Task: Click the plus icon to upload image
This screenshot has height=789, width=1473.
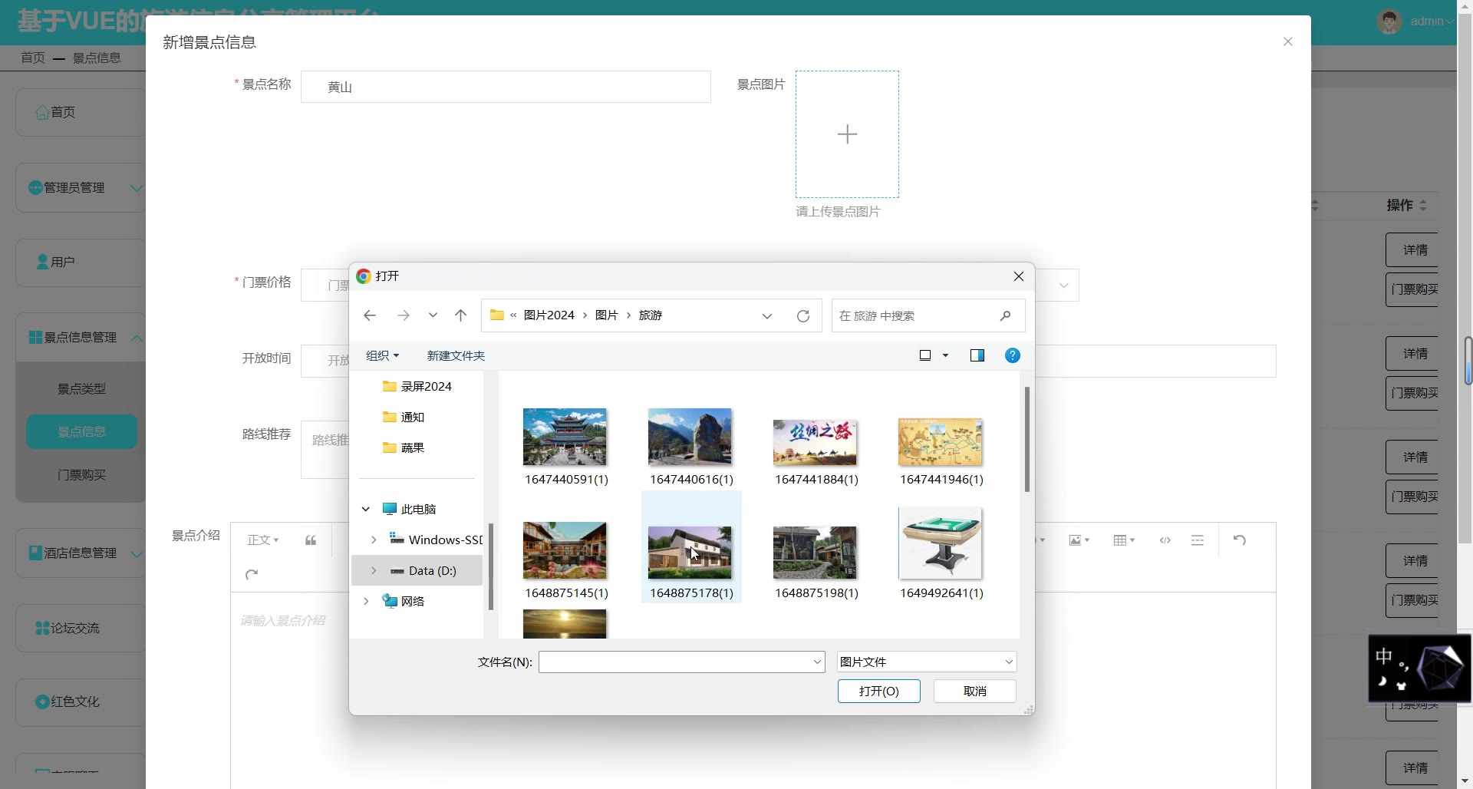Action: pos(847,134)
